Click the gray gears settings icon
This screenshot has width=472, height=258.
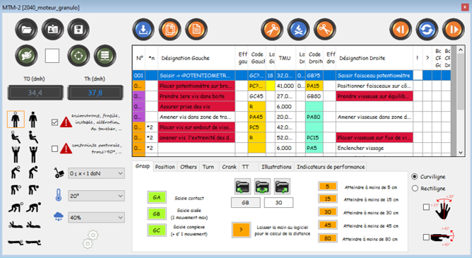(x=90, y=240)
